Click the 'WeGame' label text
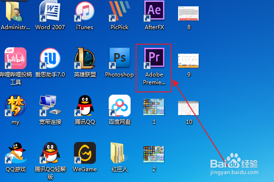The width and height of the screenshot is (274, 182). (x=85, y=169)
